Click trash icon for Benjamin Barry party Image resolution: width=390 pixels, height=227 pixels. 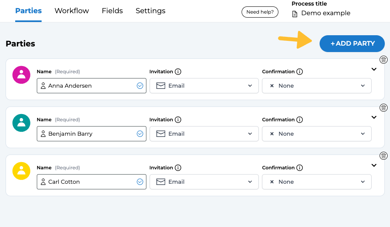(383, 108)
